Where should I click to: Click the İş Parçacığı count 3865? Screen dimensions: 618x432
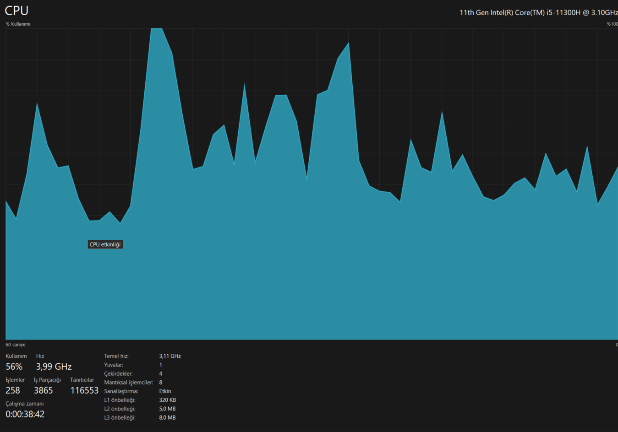tap(44, 390)
